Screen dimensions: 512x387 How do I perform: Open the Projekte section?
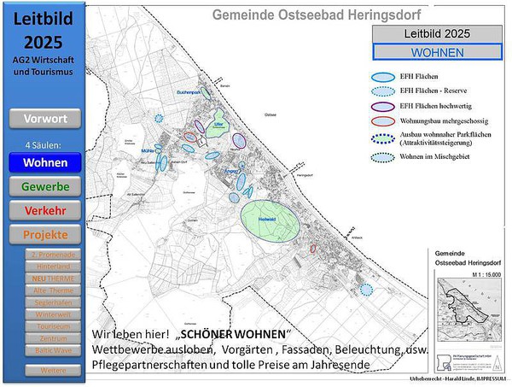point(45,234)
